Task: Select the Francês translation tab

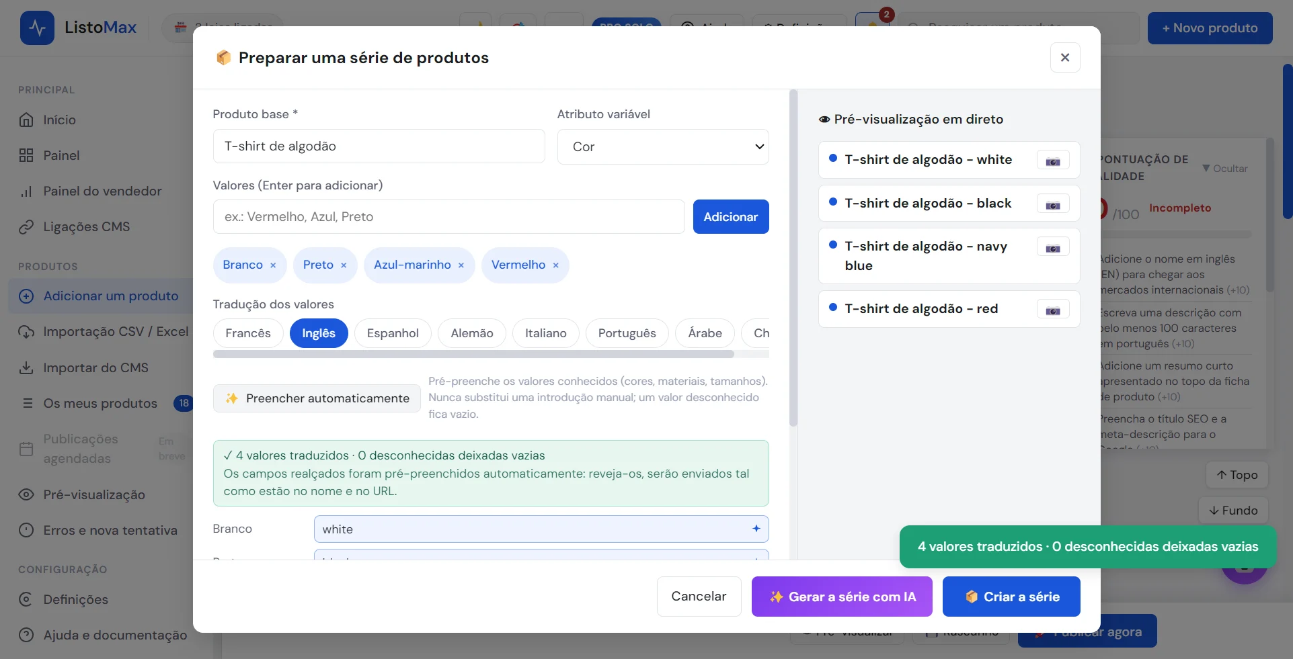Action: click(248, 333)
